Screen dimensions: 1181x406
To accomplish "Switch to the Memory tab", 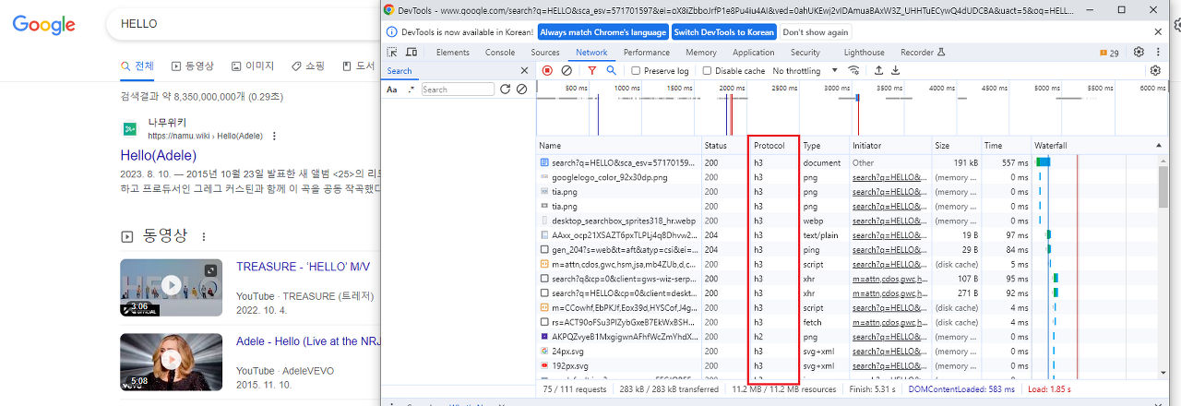I will [x=701, y=53].
